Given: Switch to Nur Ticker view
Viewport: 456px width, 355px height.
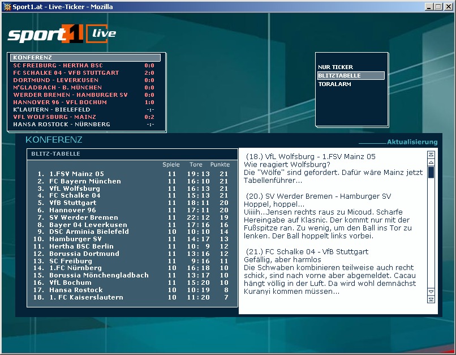Looking at the screenshot, I should [335, 67].
